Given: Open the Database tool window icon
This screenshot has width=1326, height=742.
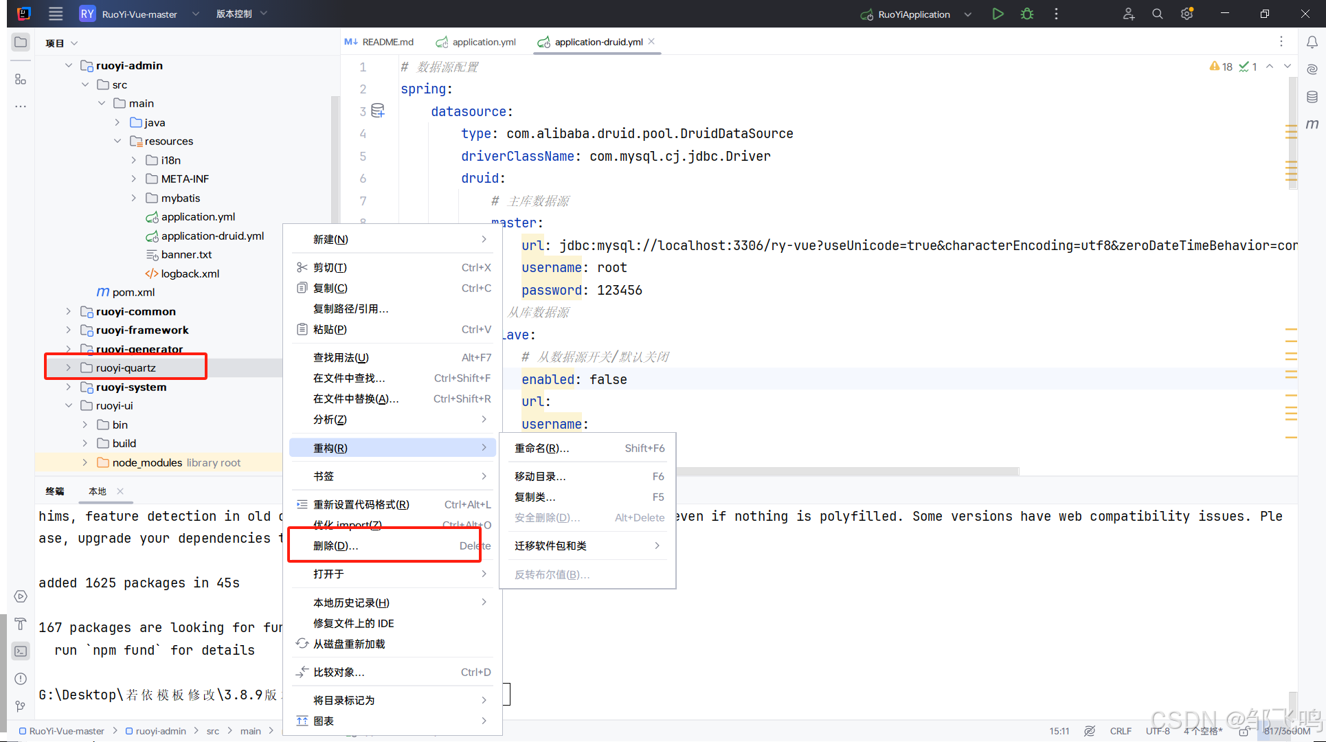Looking at the screenshot, I should 1312,97.
